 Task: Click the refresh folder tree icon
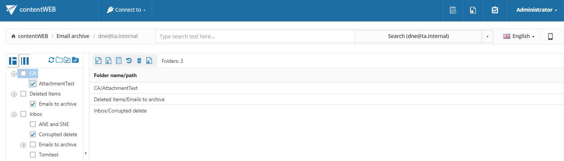[52, 60]
